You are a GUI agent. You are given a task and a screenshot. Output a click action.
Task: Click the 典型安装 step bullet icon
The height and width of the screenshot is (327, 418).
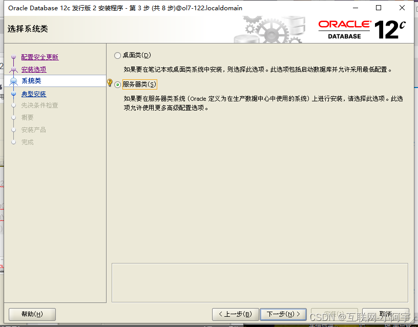14,94
